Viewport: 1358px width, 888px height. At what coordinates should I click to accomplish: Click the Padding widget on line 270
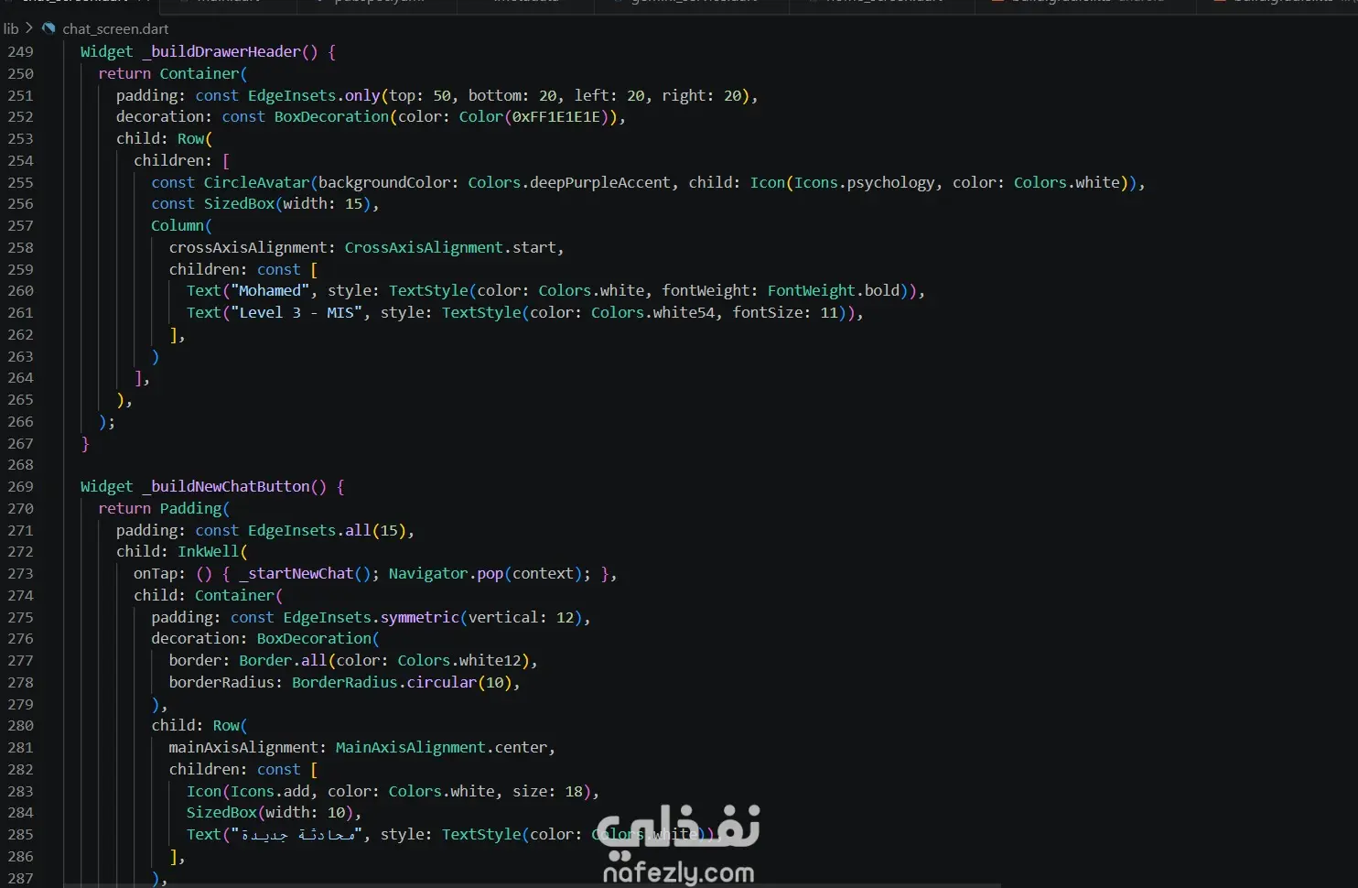coord(190,508)
